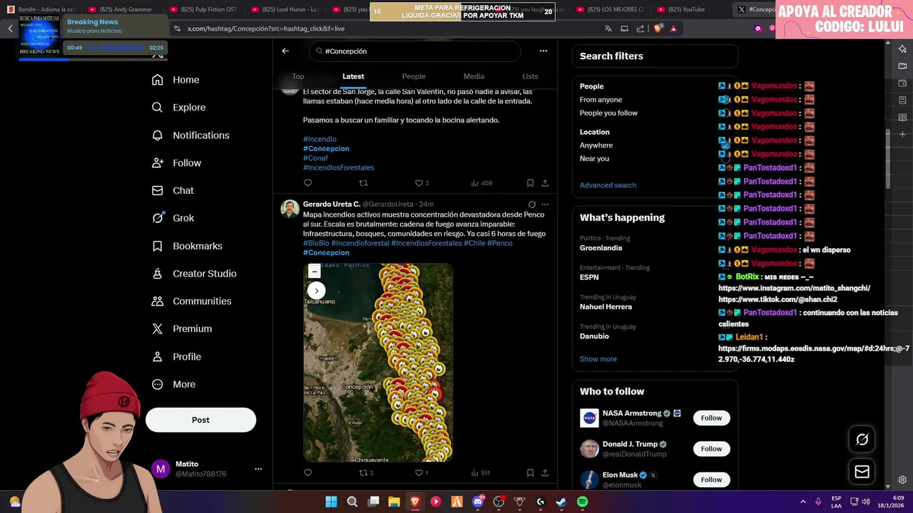
Task: Bookmark the tweet with 459 views
Action: pos(530,183)
